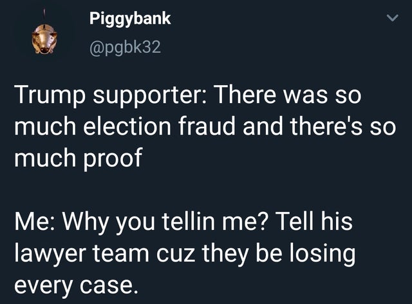Click the words 'every case.'
412x304 pixels.
(x=76, y=286)
